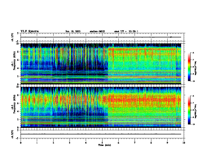Click the "-5" tick on the ch.3(V) axis
The width and height of the screenshot is (207, 160).
tap(18, 138)
